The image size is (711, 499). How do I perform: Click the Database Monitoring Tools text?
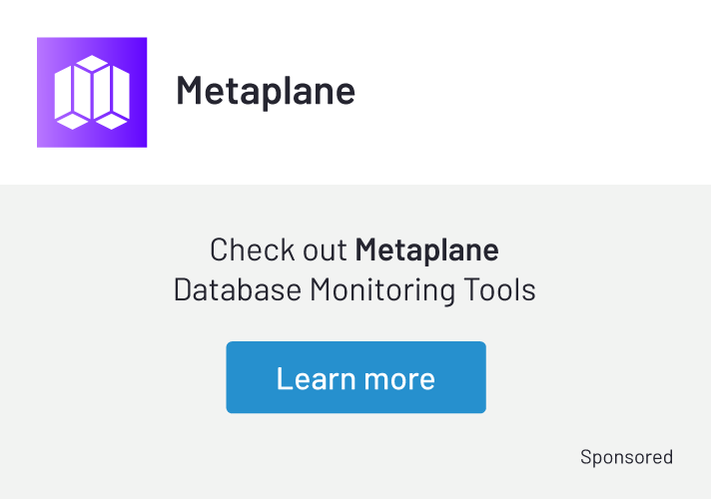click(355, 289)
